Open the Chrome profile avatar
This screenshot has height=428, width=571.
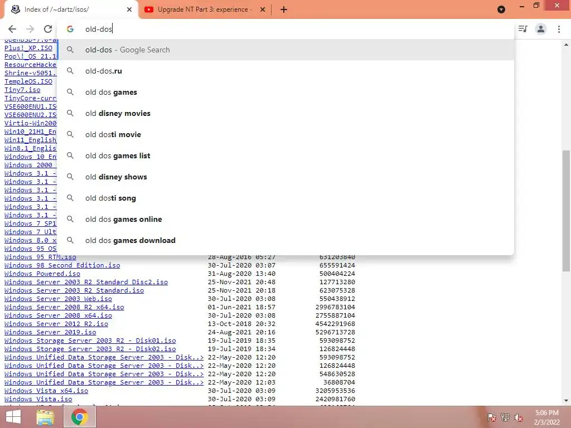[541, 29]
